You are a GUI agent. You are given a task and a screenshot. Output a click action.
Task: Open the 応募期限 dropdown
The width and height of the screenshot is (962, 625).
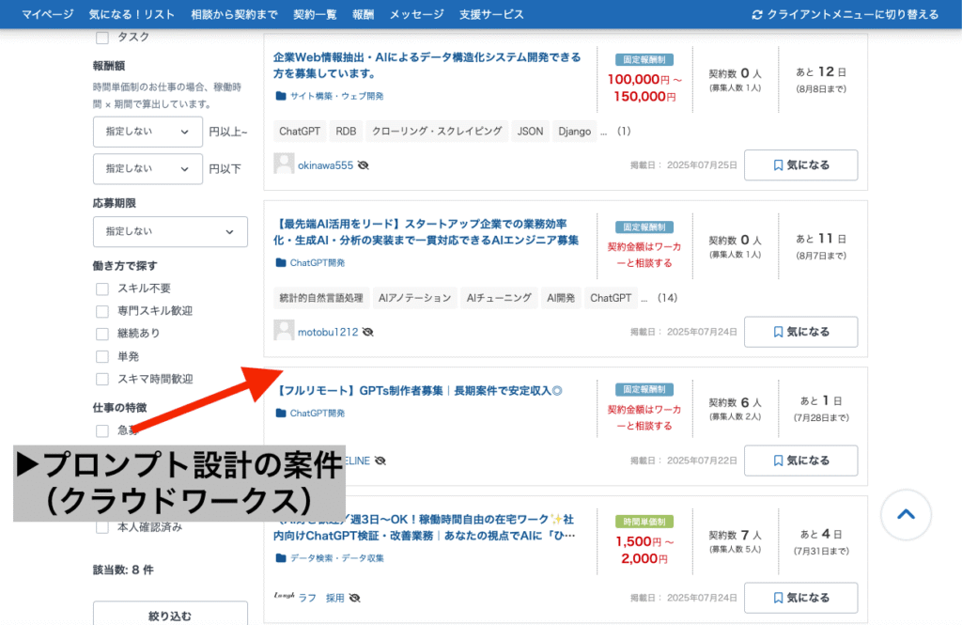point(170,231)
